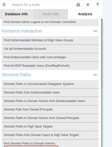
Task: Click the Shortest Paths heading
Action: pos(17,75)
